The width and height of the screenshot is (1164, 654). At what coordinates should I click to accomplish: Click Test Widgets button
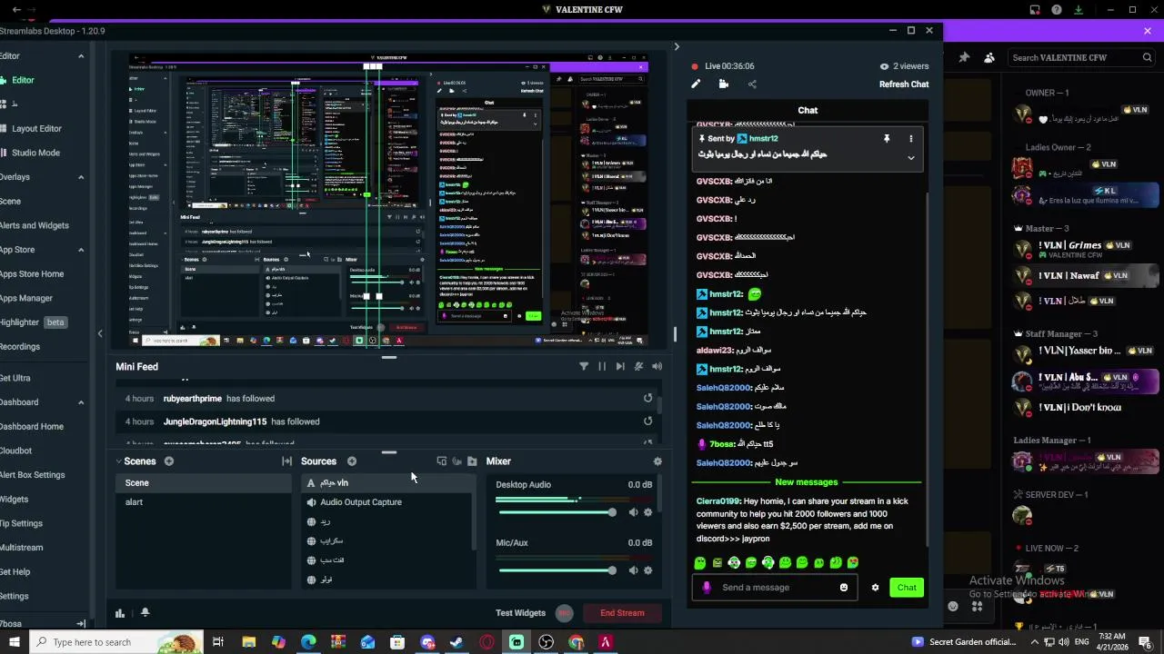tap(520, 613)
